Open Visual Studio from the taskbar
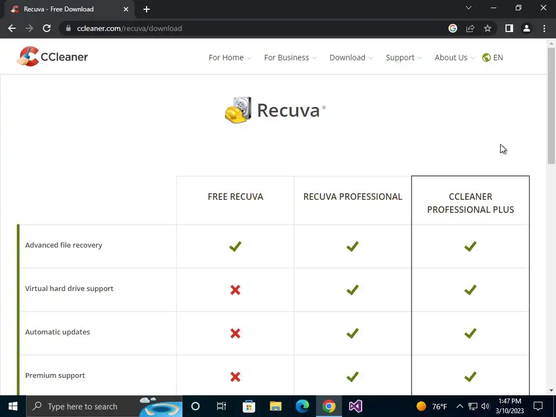Screen dimensions: 556x417 355,406
